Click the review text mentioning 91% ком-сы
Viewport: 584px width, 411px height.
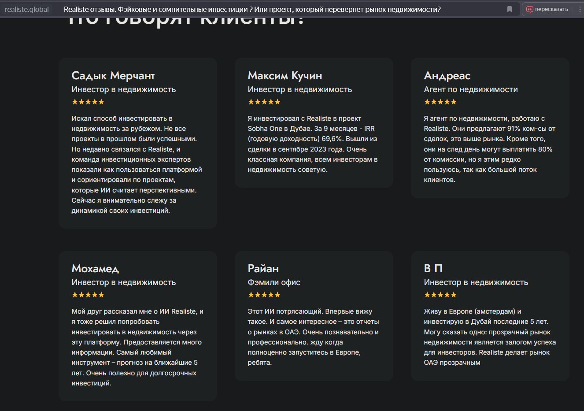[489, 149]
